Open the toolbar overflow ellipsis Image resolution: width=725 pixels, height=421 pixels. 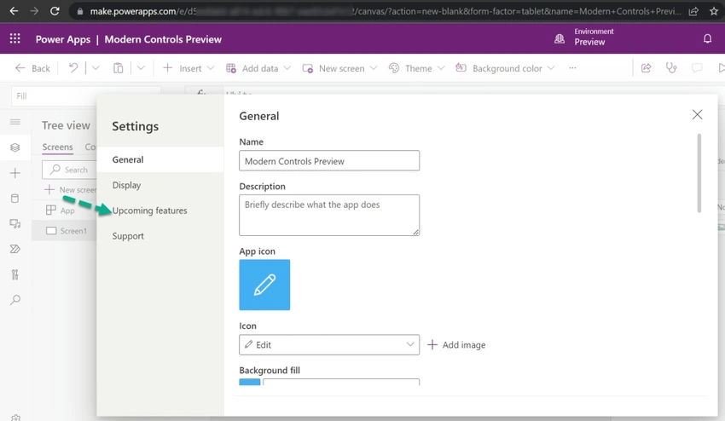click(x=572, y=68)
